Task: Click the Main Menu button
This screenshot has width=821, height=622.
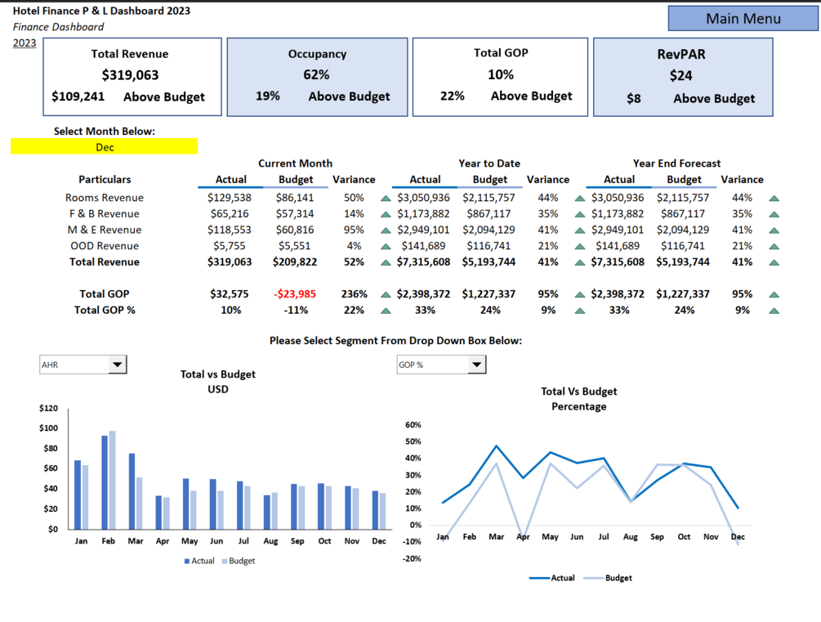Action: coord(743,18)
